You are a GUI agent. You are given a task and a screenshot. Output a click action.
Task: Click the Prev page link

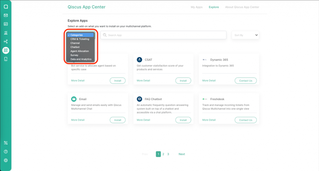(145, 154)
